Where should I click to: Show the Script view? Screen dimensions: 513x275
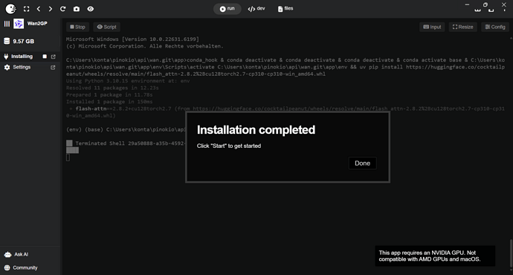point(106,27)
